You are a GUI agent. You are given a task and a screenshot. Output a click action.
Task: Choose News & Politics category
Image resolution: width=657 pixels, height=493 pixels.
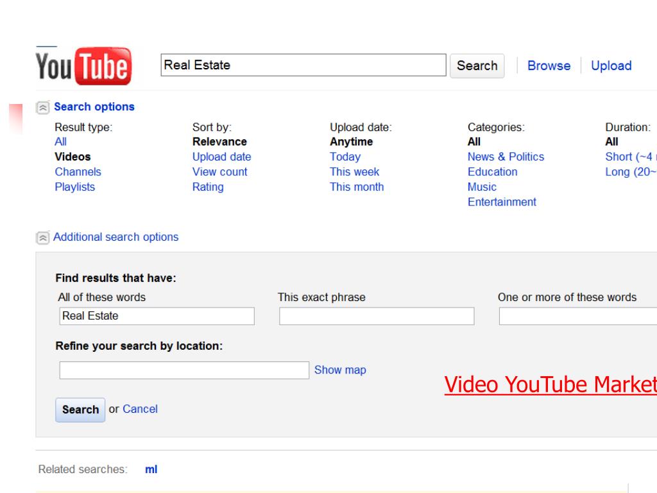pos(506,157)
